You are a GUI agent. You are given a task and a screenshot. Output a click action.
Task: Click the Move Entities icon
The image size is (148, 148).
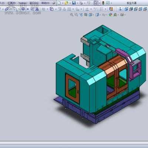click(77, 9)
